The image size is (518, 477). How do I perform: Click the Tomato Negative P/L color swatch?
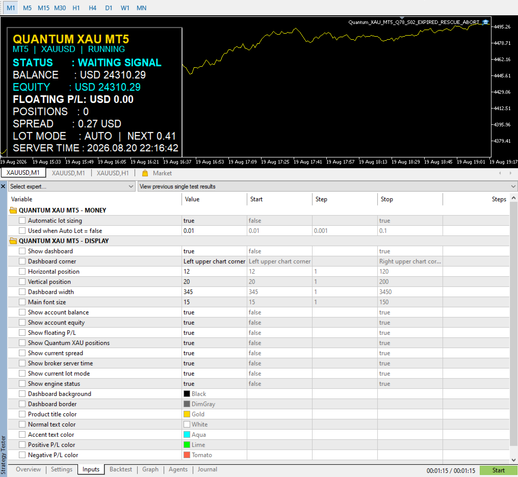pos(187,455)
